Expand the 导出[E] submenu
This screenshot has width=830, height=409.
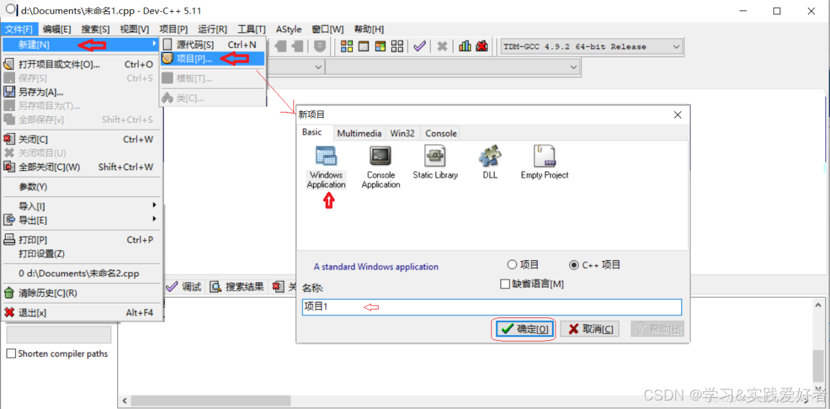coord(82,220)
